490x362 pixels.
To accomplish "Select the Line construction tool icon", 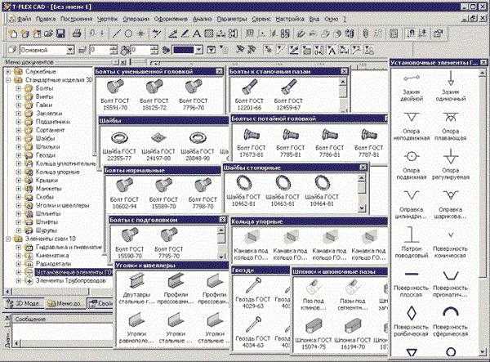I will point(116,34).
